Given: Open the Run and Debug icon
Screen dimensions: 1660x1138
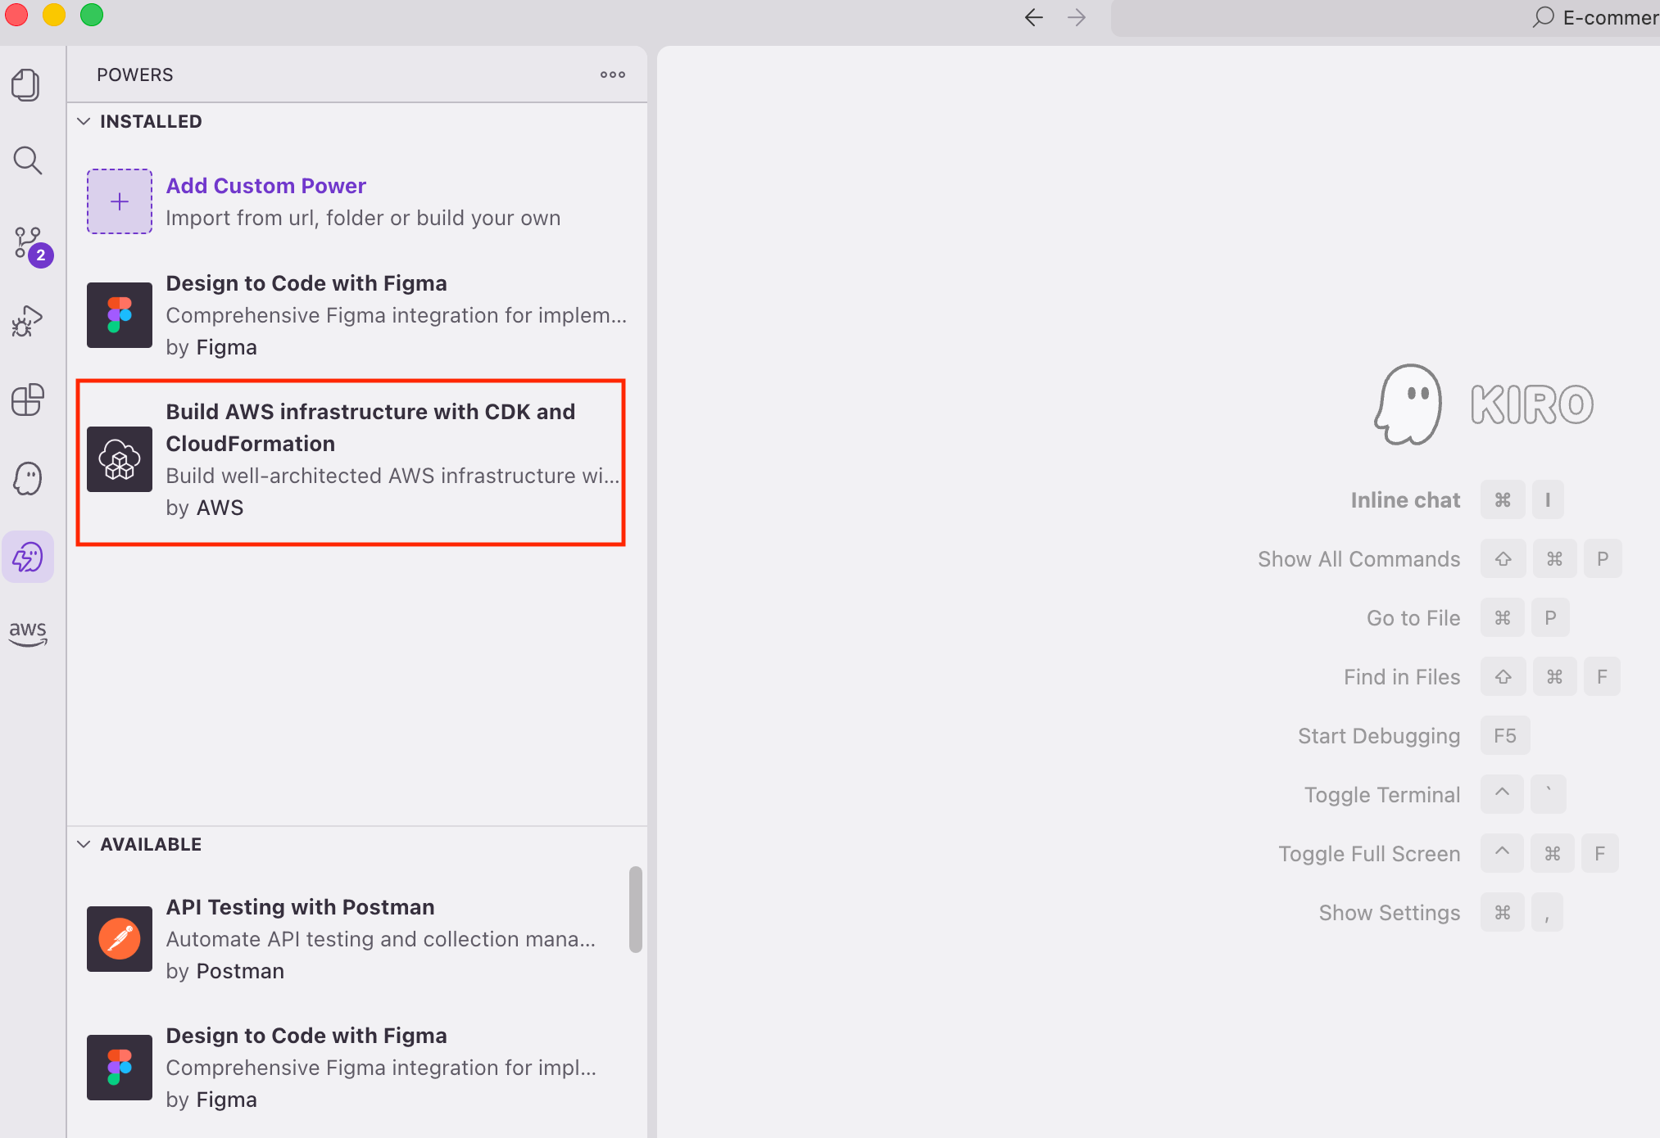Looking at the screenshot, I should point(27,322).
